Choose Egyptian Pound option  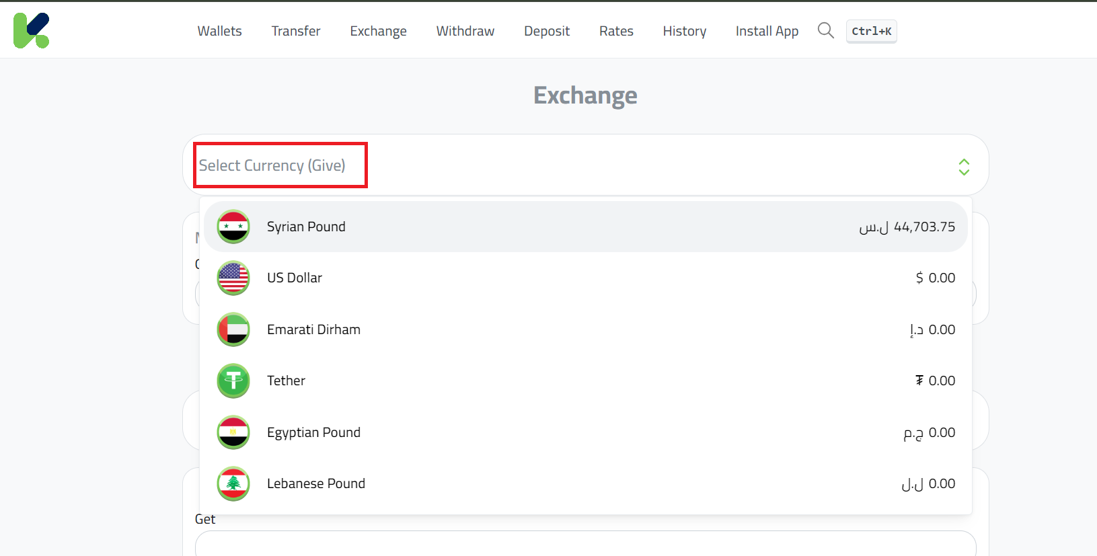click(585, 432)
